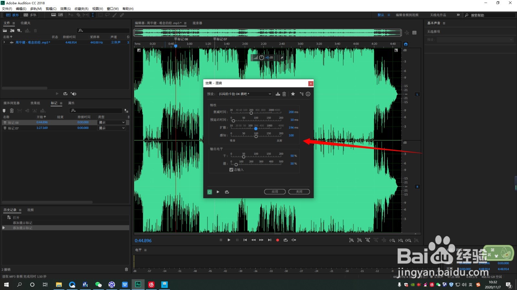Save the reverb effect preset
This screenshot has height=290, width=517.
tap(278, 94)
